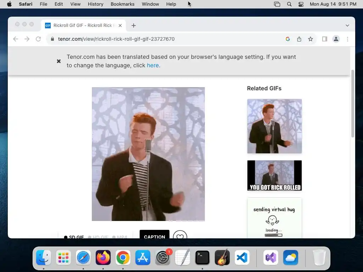Favorite the GIF with heart button
The image size is (363, 272).
pos(180,234)
